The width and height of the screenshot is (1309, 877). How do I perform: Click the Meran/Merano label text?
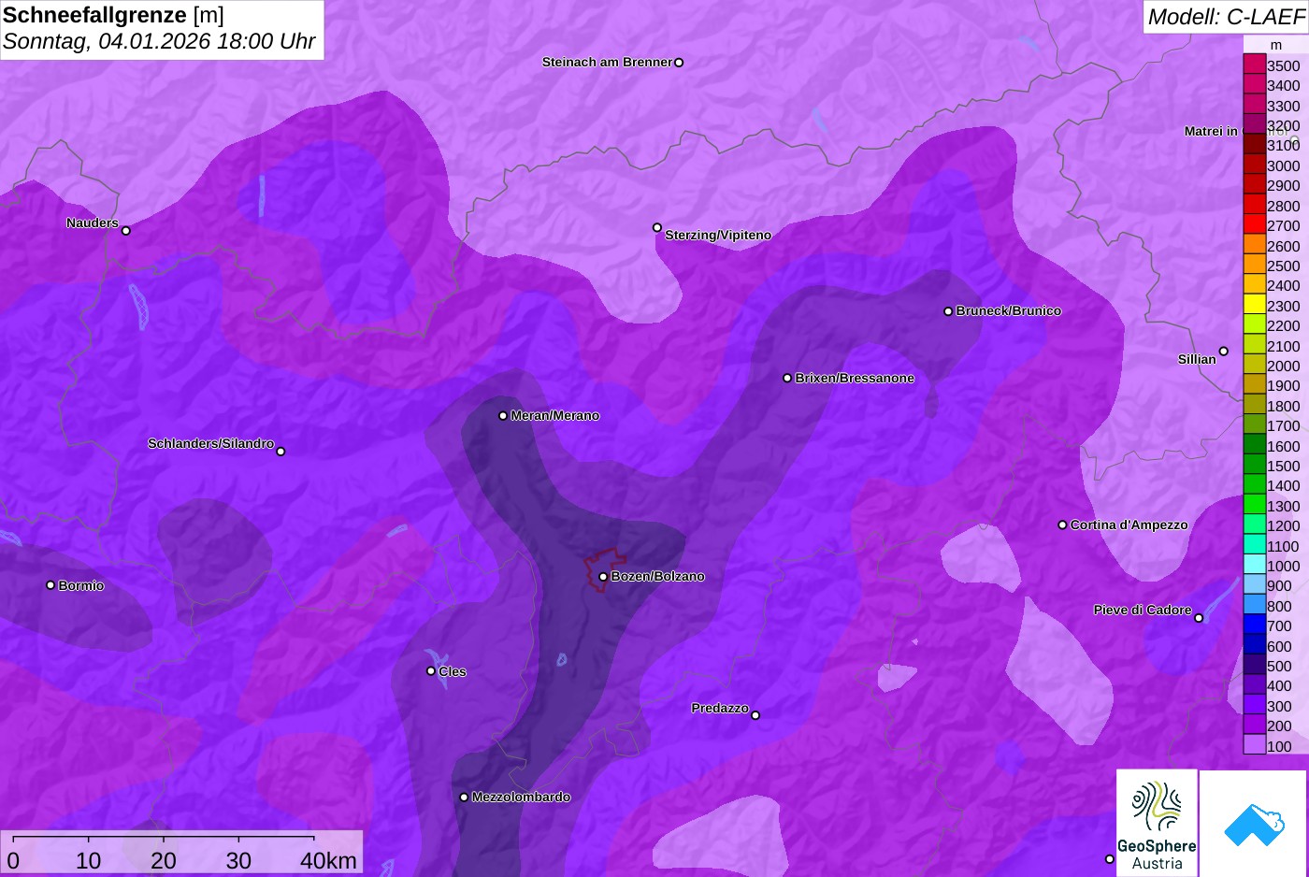(x=555, y=416)
